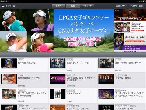Tap duration (01:23) in bottom row
This screenshot has width=146, height=110.
point(26,106)
